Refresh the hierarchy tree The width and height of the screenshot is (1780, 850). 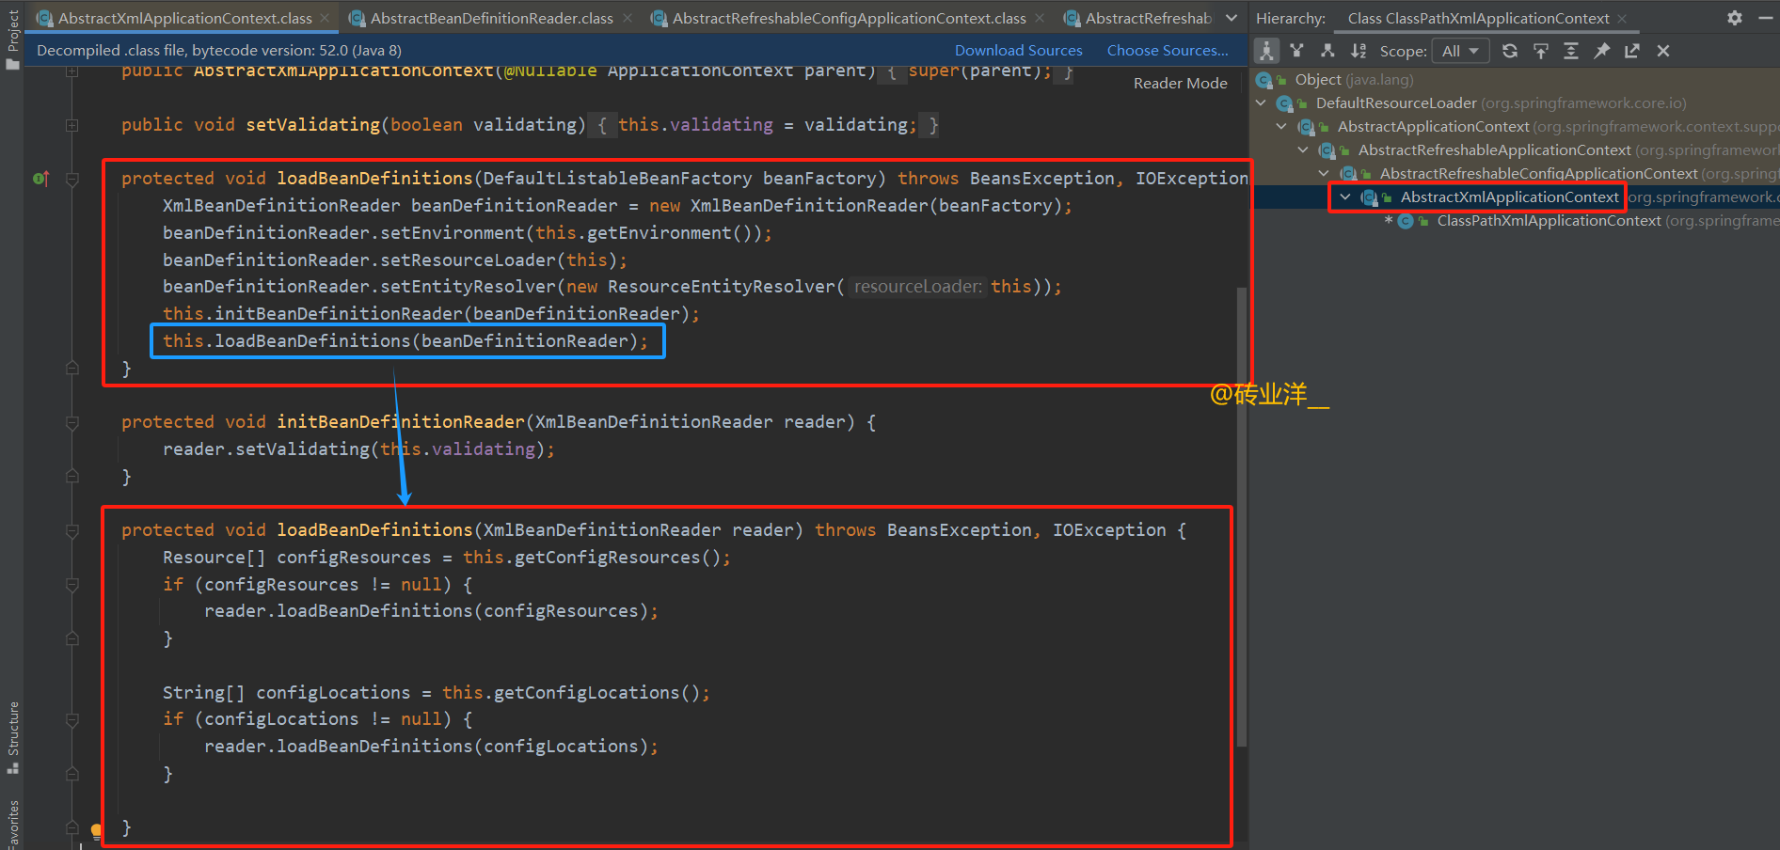coord(1510,51)
